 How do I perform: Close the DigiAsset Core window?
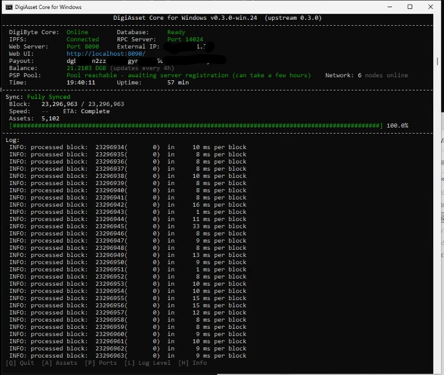coord(430,7)
